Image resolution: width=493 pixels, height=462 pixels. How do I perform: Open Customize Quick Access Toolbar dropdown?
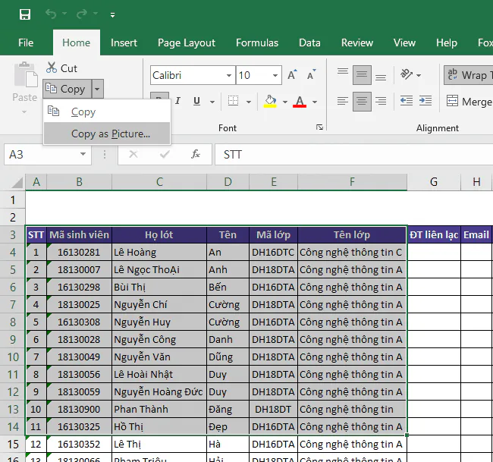pyautogui.click(x=112, y=14)
